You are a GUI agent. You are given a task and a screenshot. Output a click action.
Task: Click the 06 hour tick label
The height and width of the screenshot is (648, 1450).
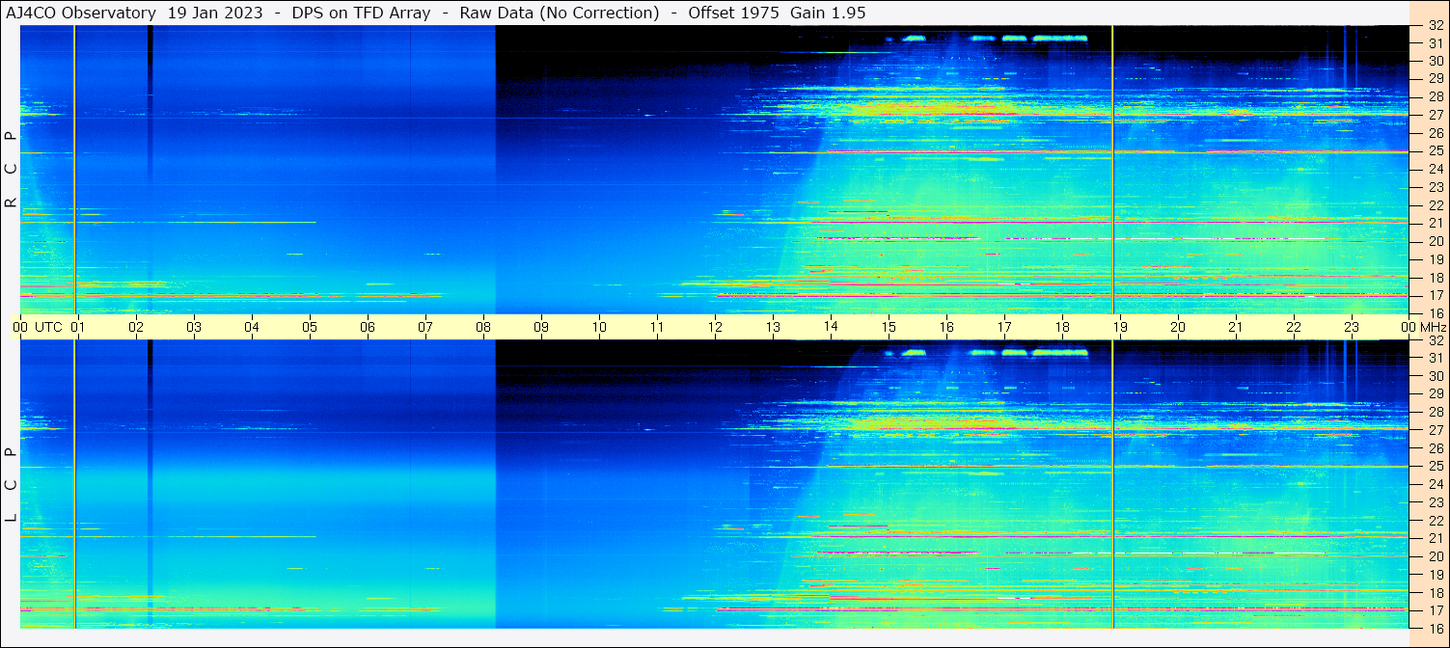click(x=368, y=327)
